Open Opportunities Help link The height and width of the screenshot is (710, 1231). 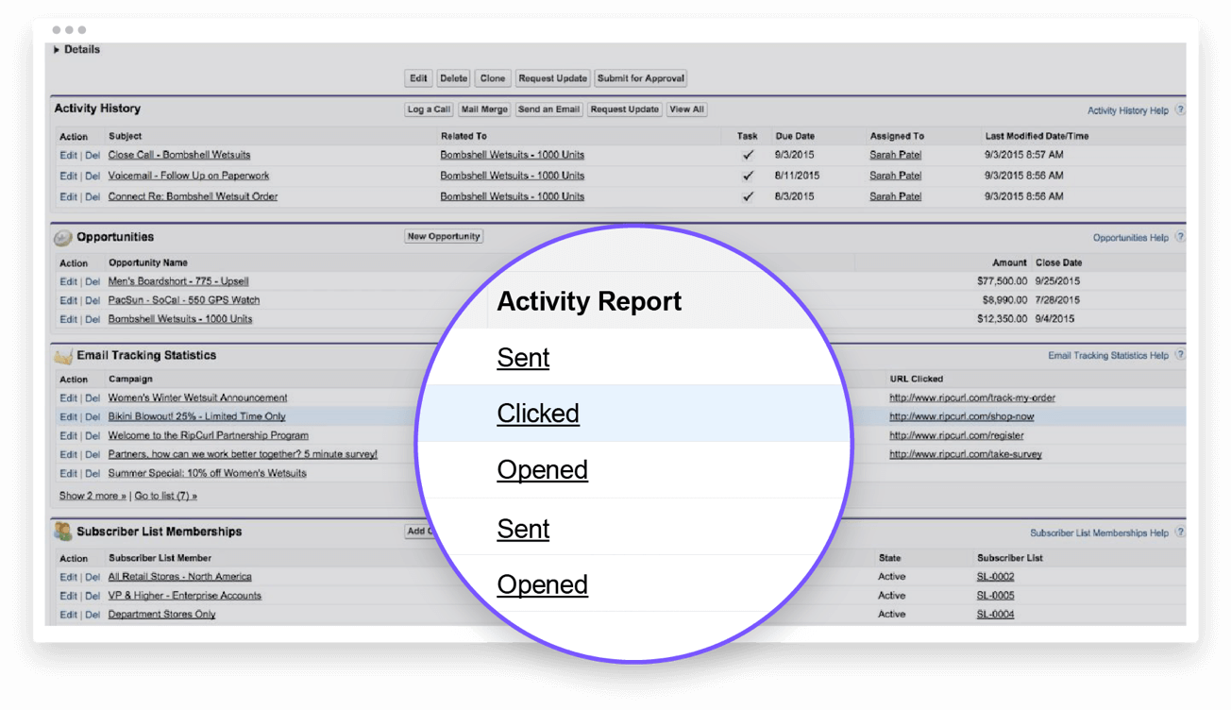(1130, 238)
